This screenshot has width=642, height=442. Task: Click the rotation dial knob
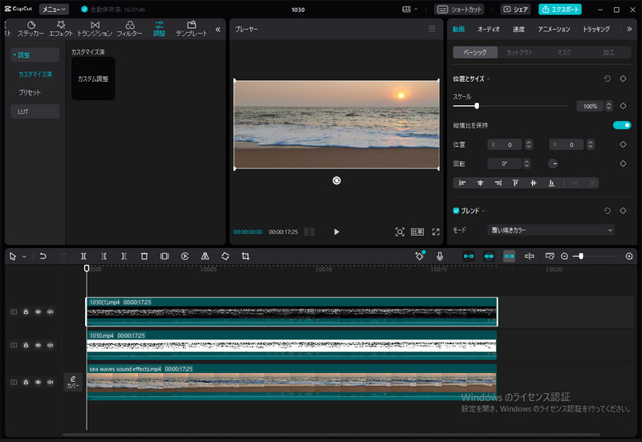[553, 164]
